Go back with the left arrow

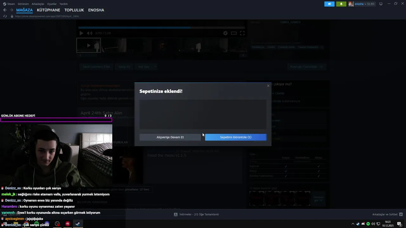5,10
